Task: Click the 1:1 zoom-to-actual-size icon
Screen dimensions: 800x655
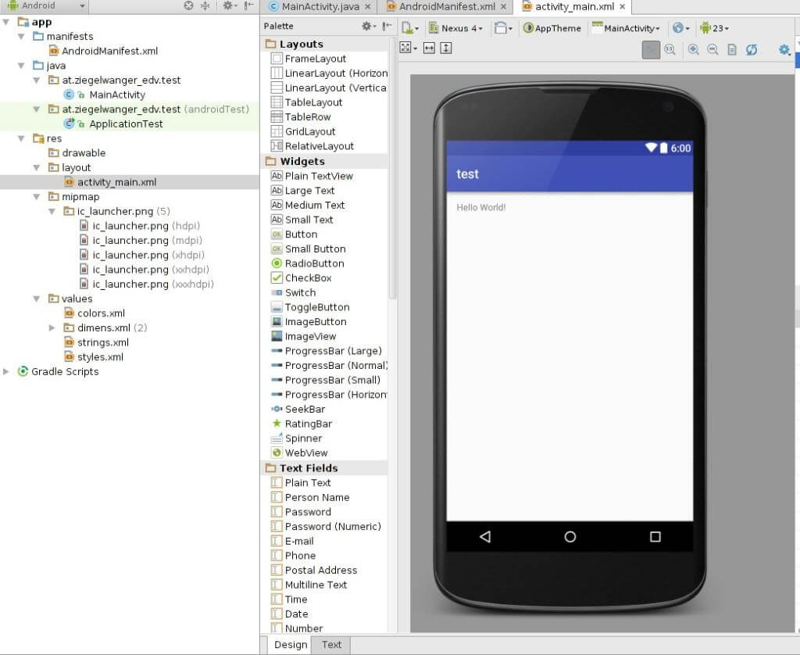Action: [670, 49]
